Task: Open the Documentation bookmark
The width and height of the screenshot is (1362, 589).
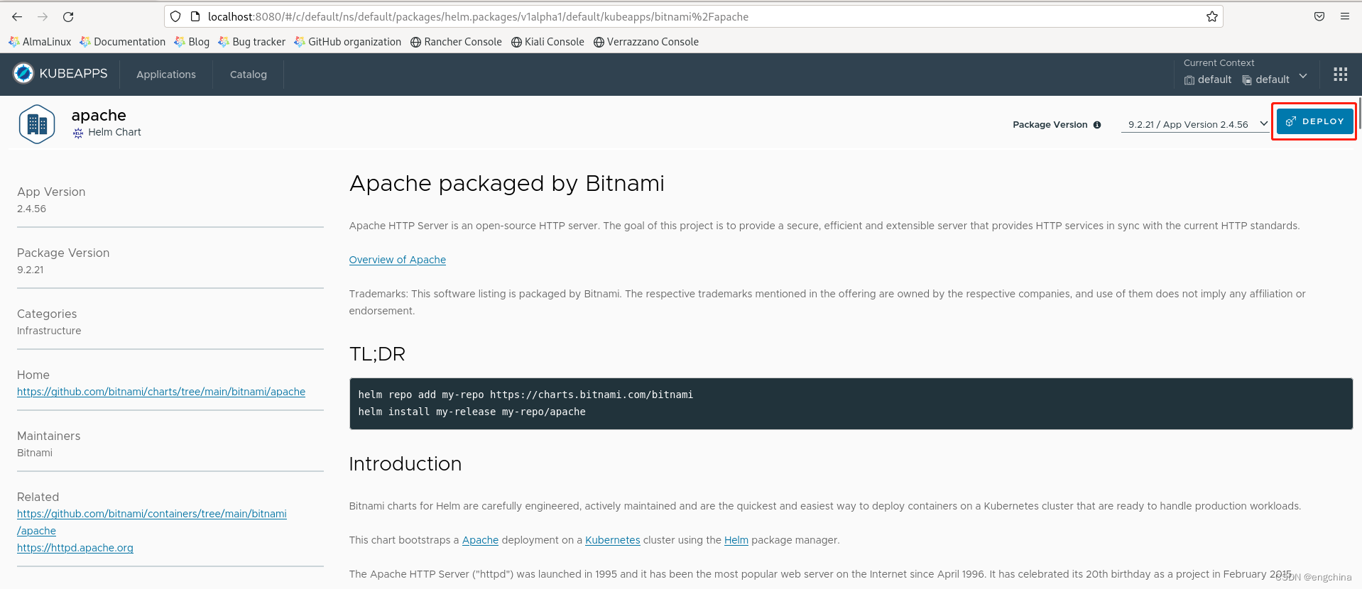Action: tap(122, 42)
